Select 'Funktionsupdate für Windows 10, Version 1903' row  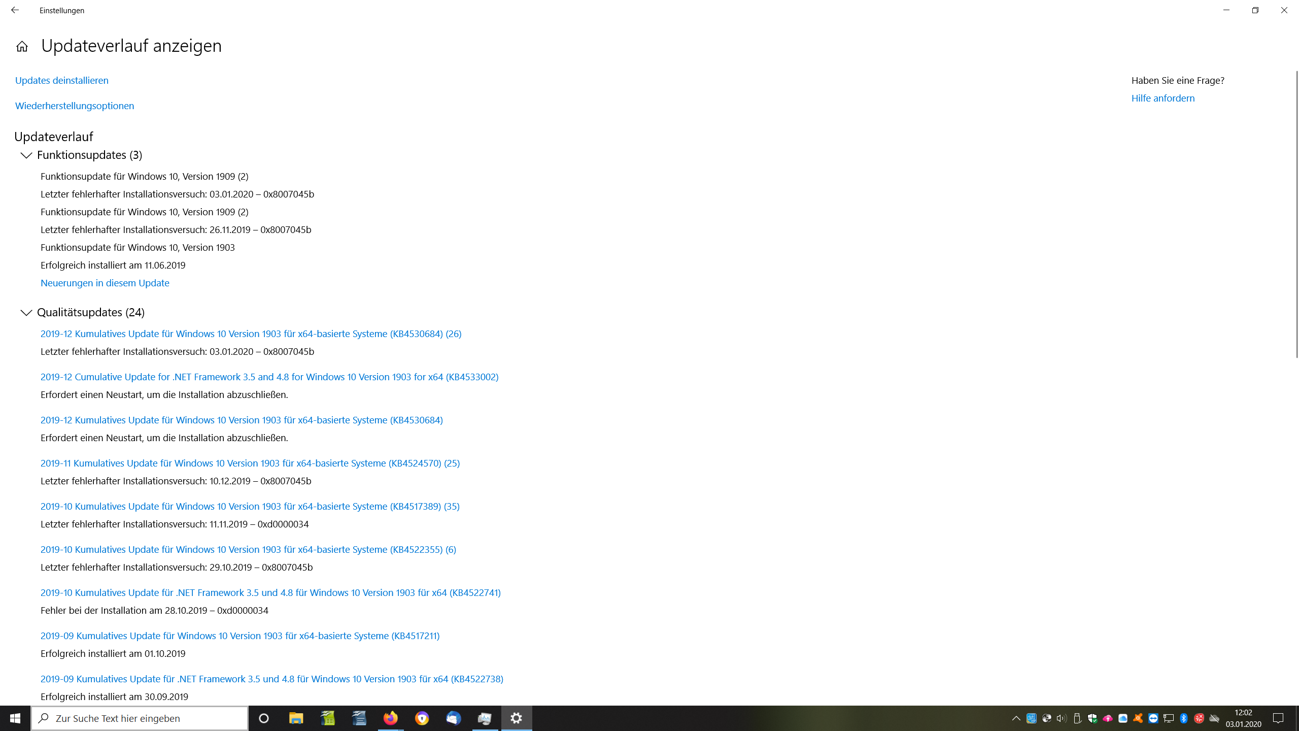coord(138,247)
